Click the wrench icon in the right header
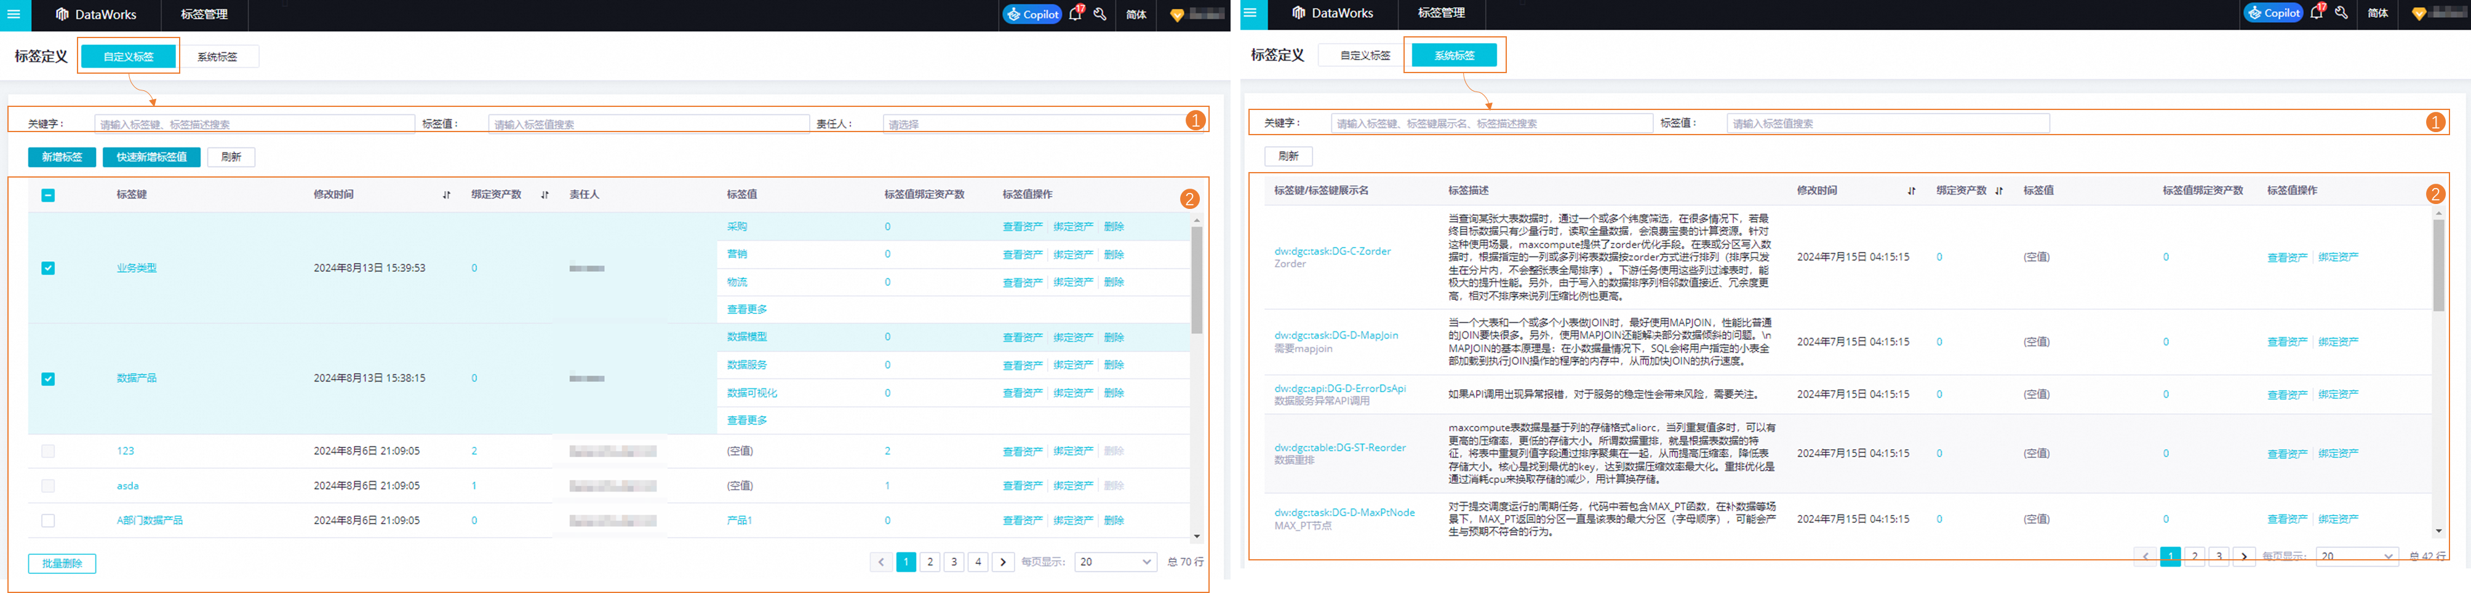The height and width of the screenshot is (593, 2471). pyautogui.click(x=2342, y=14)
